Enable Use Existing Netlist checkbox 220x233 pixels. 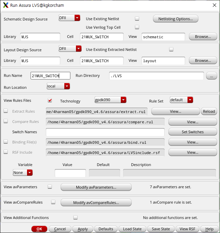[x=137, y=18]
